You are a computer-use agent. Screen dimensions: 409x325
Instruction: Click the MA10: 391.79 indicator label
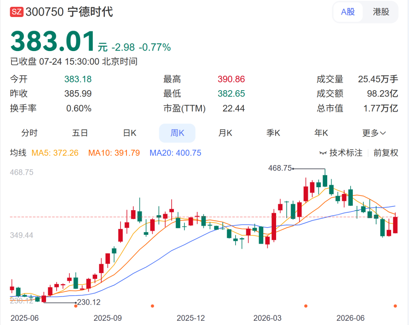[114, 153]
